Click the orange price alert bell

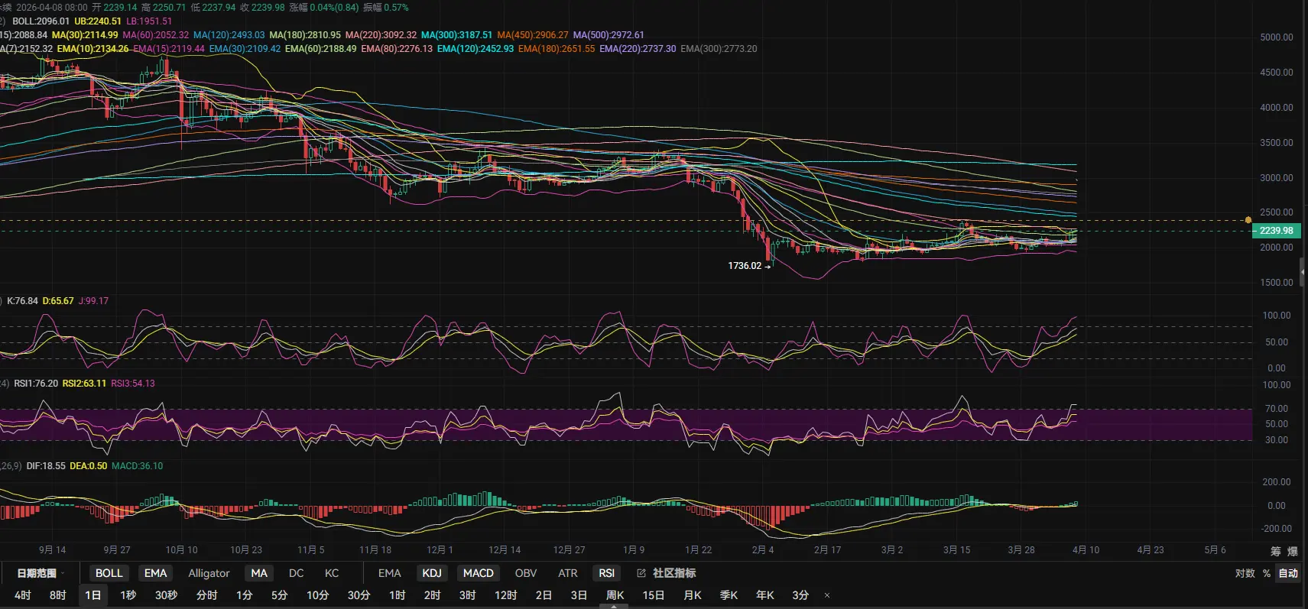pyautogui.click(x=1248, y=220)
